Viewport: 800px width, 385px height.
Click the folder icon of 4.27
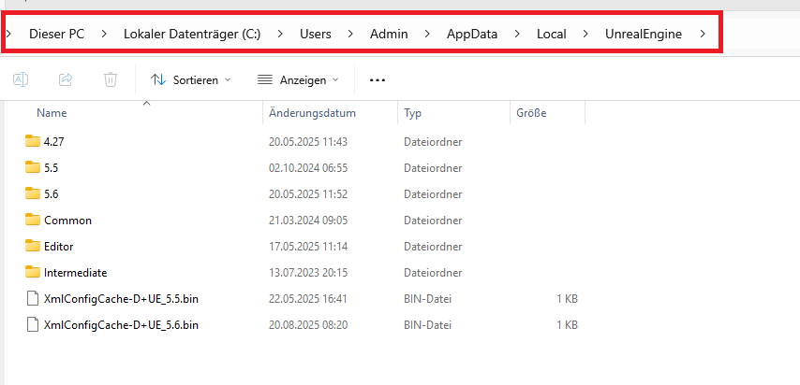coord(33,142)
